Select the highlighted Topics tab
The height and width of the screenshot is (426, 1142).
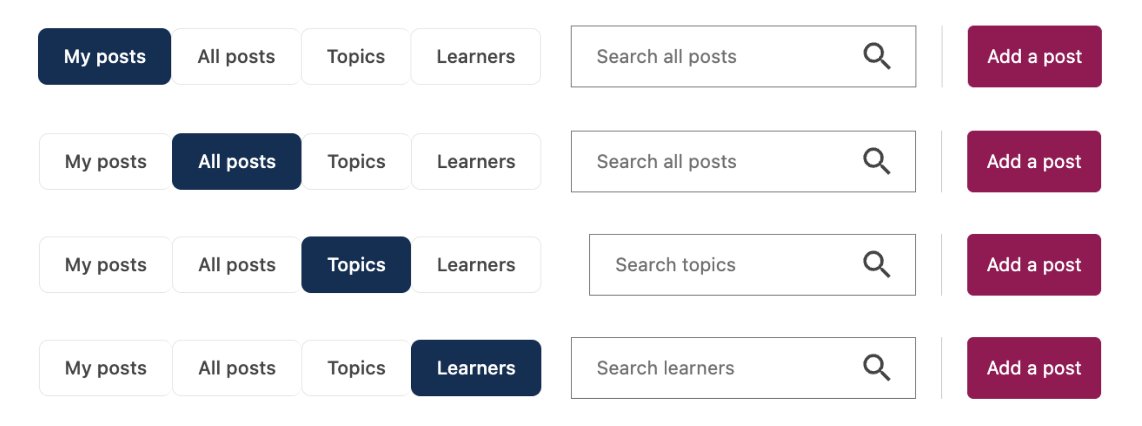click(356, 265)
